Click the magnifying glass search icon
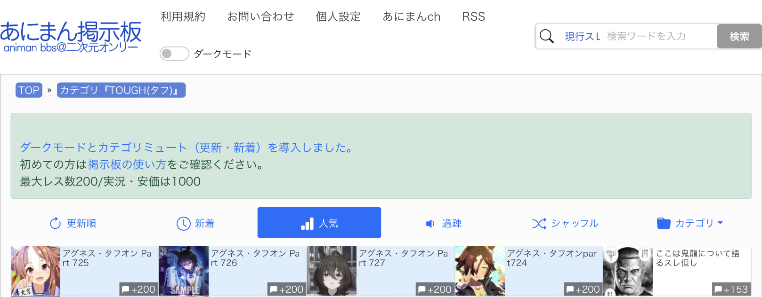This screenshot has width=762, height=297. tap(546, 36)
